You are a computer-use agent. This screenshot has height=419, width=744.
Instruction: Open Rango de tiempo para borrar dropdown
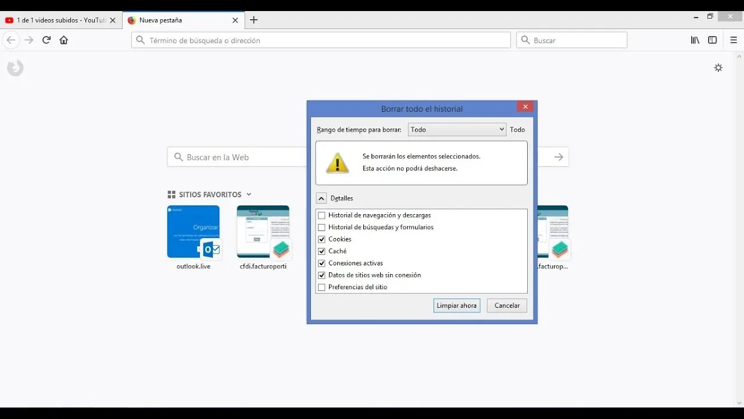click(457, 130)
